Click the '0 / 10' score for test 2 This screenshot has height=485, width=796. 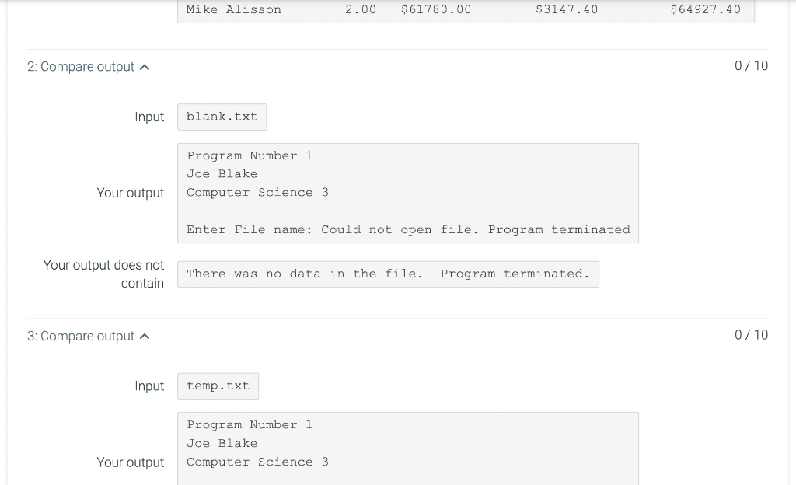[751, 66]
